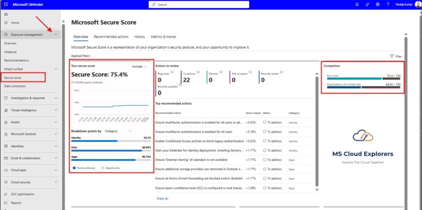Viewport: 422px width, 210px height.
Task: Click the info icon next to To address
Action: point(198,72)
